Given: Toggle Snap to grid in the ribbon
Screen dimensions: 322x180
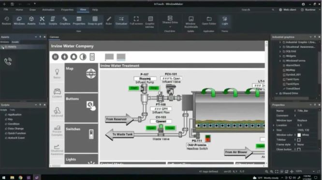Looking at the screenshot, I should click(x=95, y=21).
